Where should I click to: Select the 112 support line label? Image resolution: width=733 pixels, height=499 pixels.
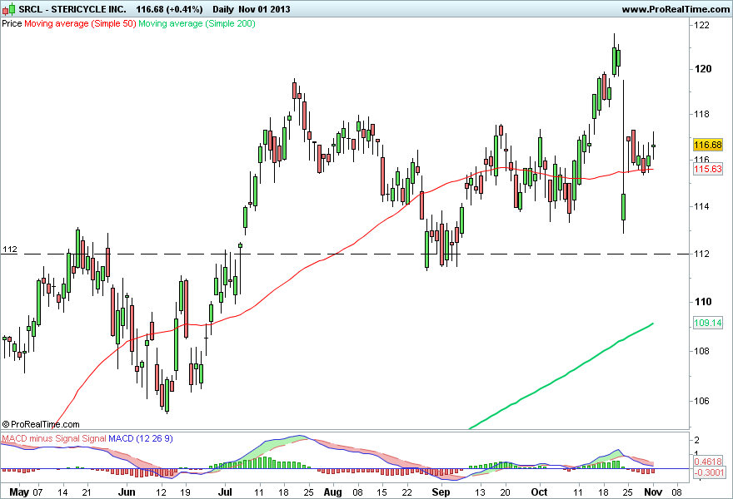[x=10, y=249]
